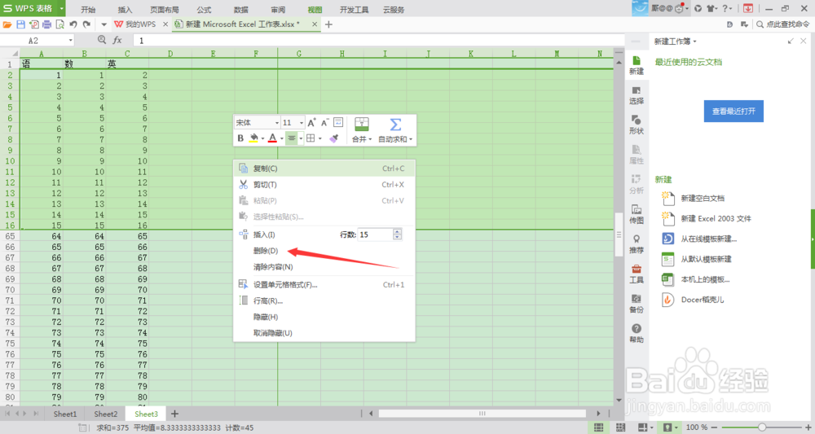This screenshot has width=815, height=434.
Task: Open the 备份 backup sidebar icon
Action: 637,304
